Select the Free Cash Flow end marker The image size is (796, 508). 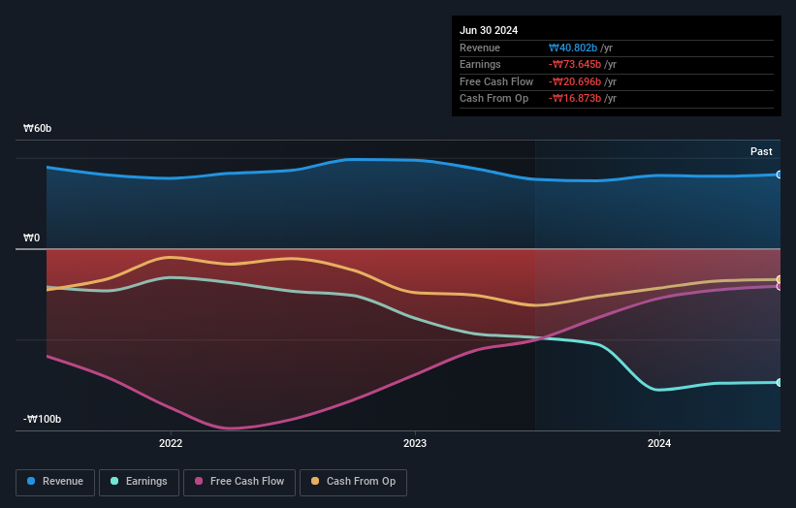[x=780, y=287]
